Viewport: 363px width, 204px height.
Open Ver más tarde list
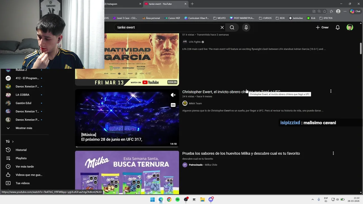(x=25, y=167)
